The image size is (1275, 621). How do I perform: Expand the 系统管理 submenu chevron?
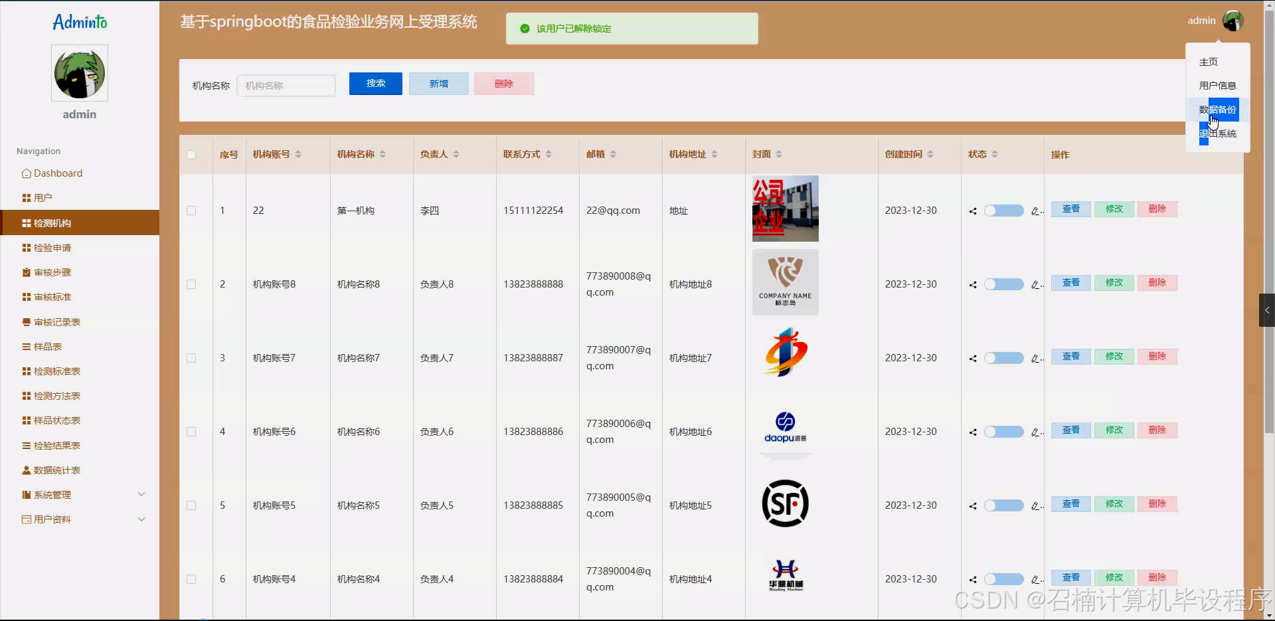[141, 494]
